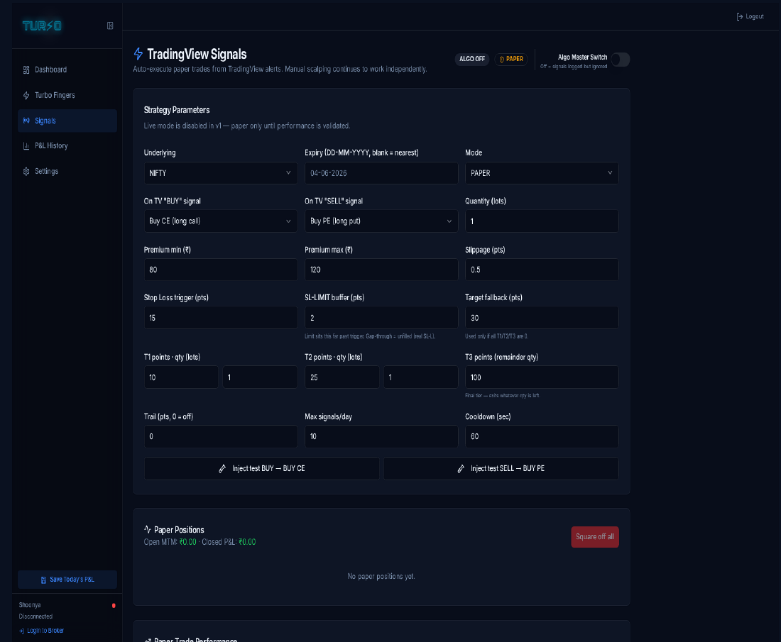Focus the Expiry date input field
This screenshot has height=642, width=781.
(381, 173)
